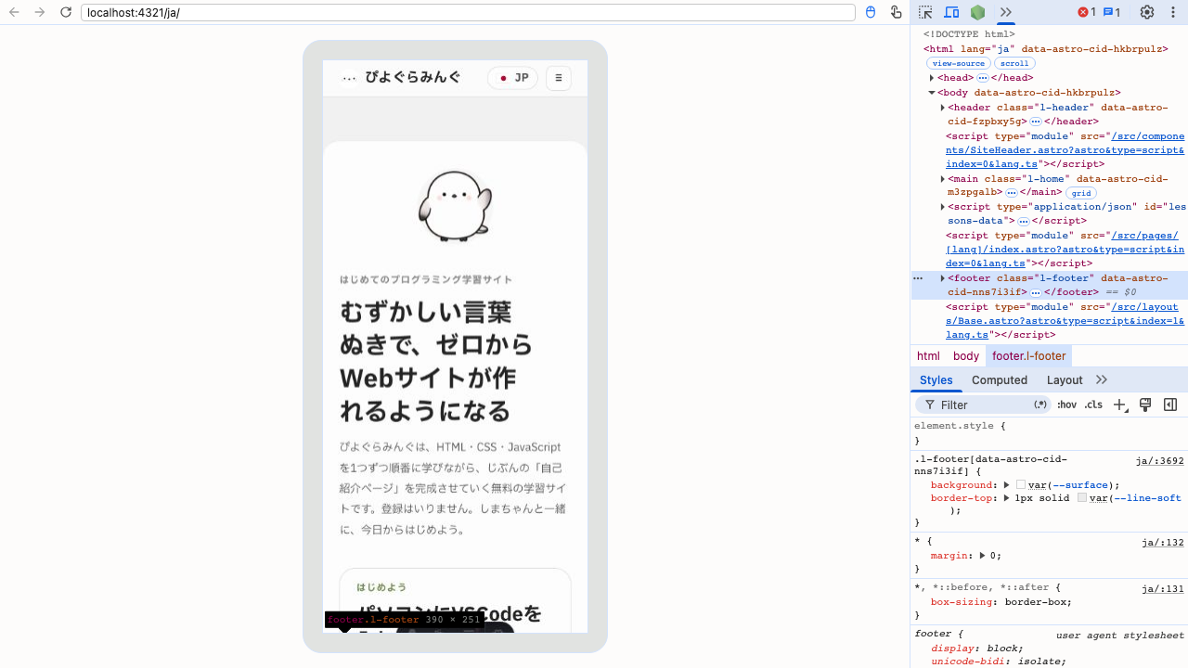The width and height of the screenshot is (1188, 668).
Task: Open the DevTools three-dot menu
Action: click(1173, 12)
